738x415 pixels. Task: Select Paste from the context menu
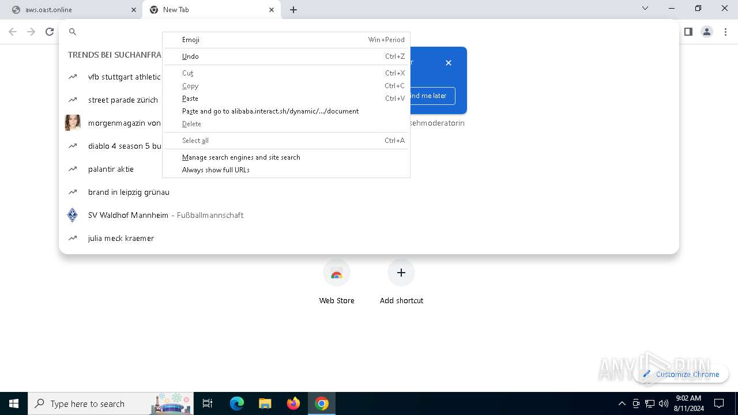coord(287,99)
